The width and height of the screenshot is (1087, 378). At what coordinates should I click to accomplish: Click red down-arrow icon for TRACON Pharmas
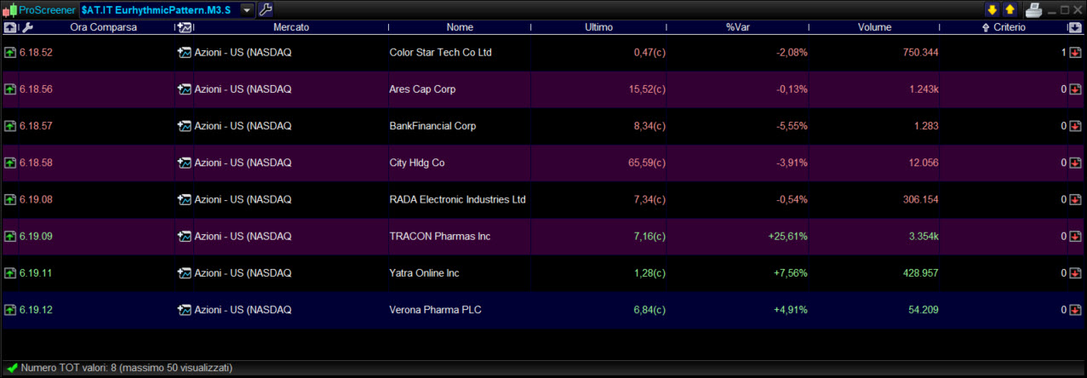[x=1075, y=237]
